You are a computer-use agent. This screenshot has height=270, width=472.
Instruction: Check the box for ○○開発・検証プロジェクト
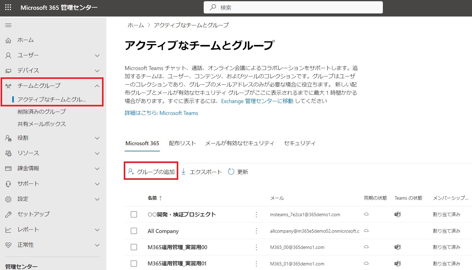[x=134, y=214]
